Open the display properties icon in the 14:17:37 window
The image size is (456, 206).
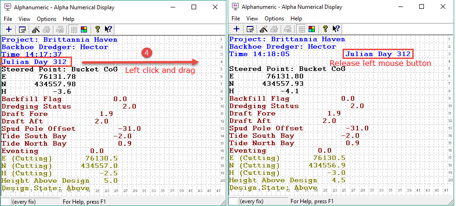pos(22,29)
